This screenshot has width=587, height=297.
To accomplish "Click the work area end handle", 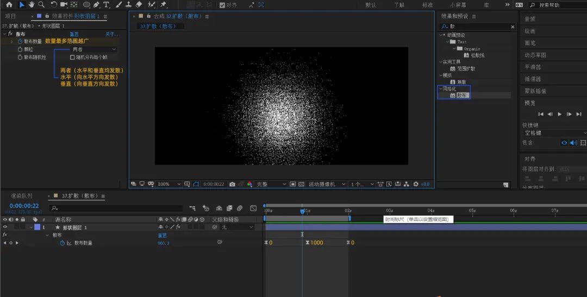I will coord(349,218).
